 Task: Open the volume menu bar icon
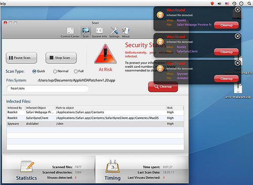coord(220,4)
